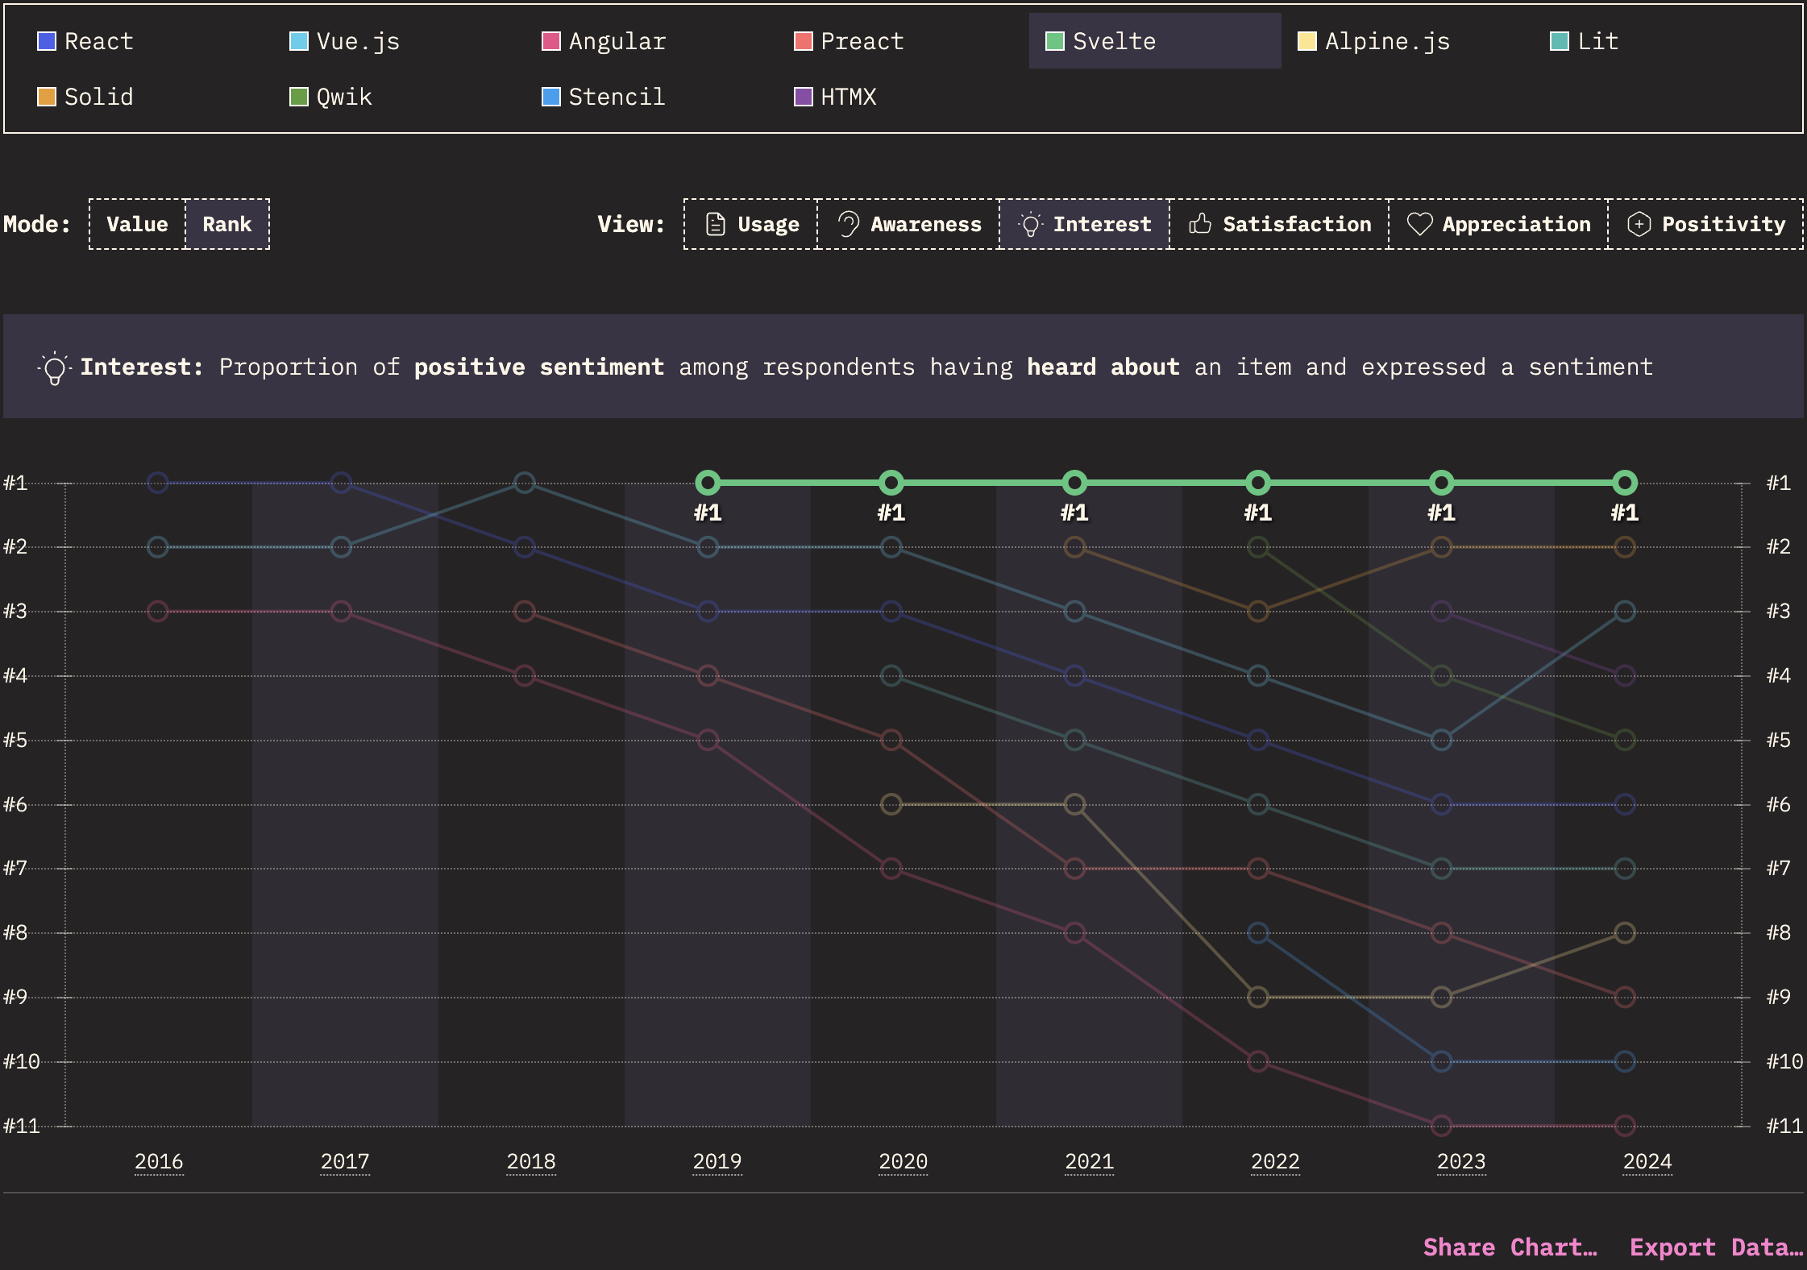Click the Solid orange color swatch
This screenshot has height=1270, width=1807.
(47, 97)
